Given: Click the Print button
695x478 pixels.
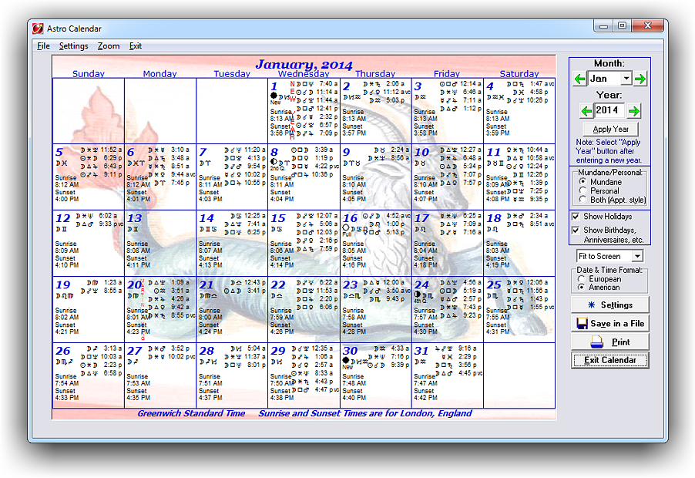Looking at the screenshot, I should (x=610, y=342).
